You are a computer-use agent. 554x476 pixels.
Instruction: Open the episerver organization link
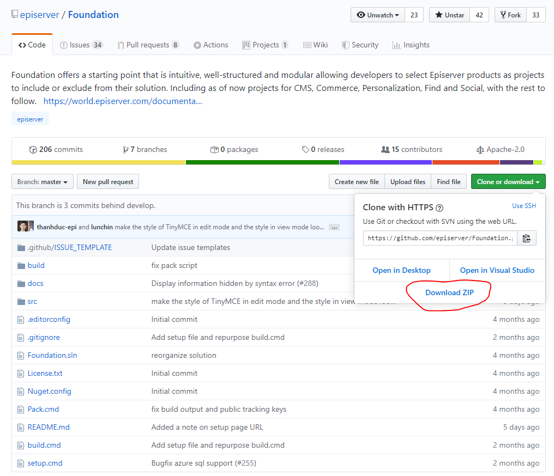(x=40, y=15)
